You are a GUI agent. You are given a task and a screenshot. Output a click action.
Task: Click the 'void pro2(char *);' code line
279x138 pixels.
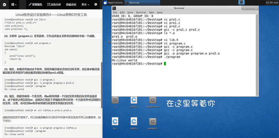[x=16, y=29]
